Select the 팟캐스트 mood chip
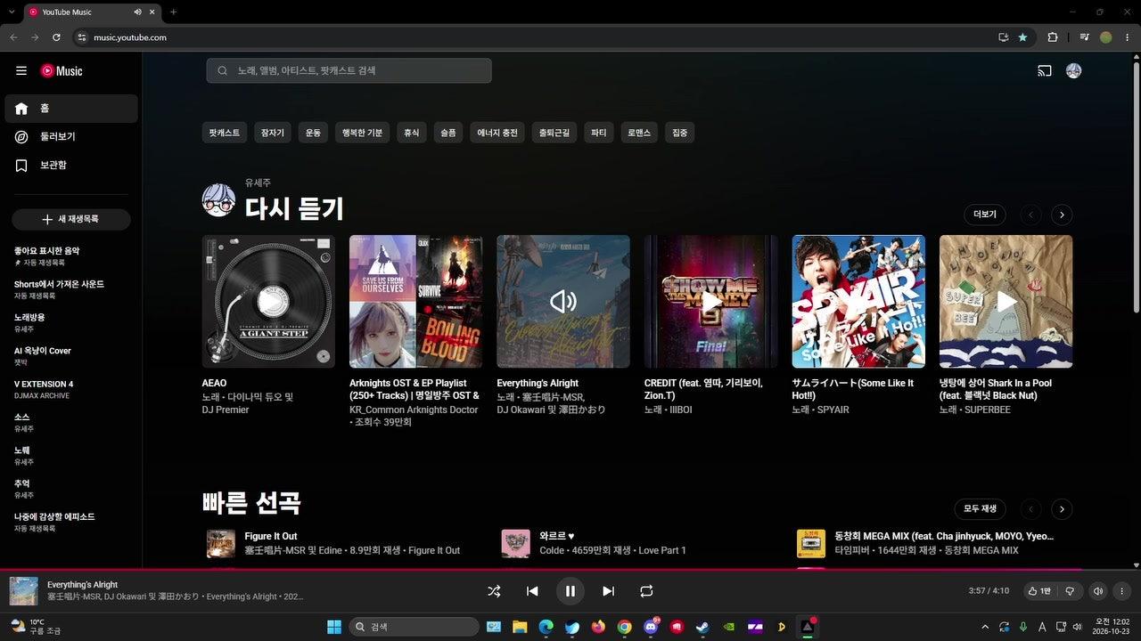 coord(225,133)
